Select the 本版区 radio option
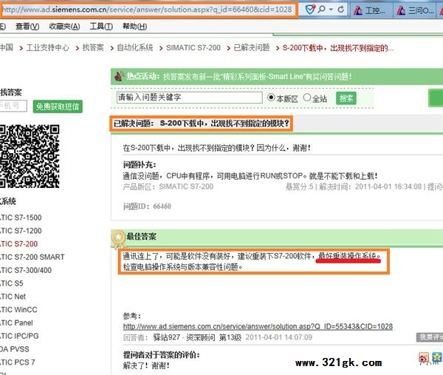This screenshot has height=375, width=443. point(271,98)
